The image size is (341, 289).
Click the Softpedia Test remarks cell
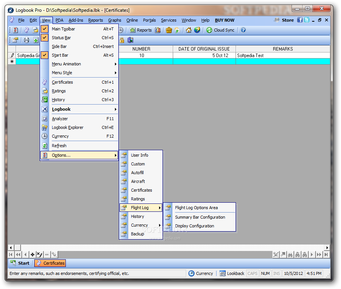point(283,56)
